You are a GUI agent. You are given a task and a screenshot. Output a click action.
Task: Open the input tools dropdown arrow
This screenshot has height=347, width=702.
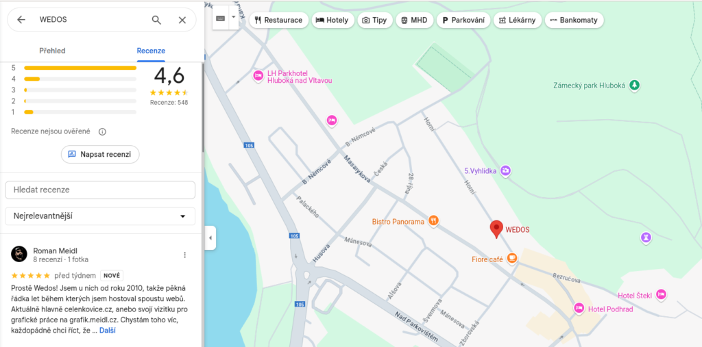coord(233,18)
